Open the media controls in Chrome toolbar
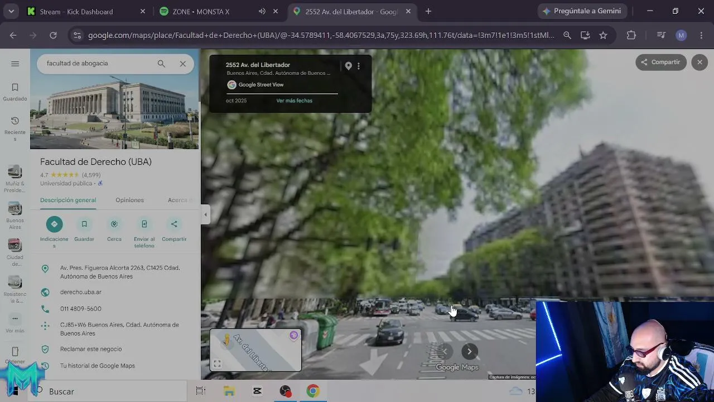This screenshot has height=402, width=714. 661,35
